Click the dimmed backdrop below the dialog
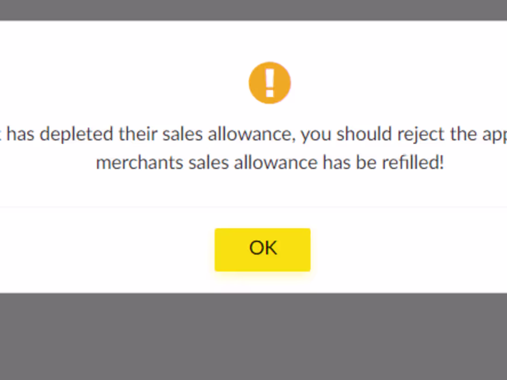 pyautogui.click(x=253, y=336)
